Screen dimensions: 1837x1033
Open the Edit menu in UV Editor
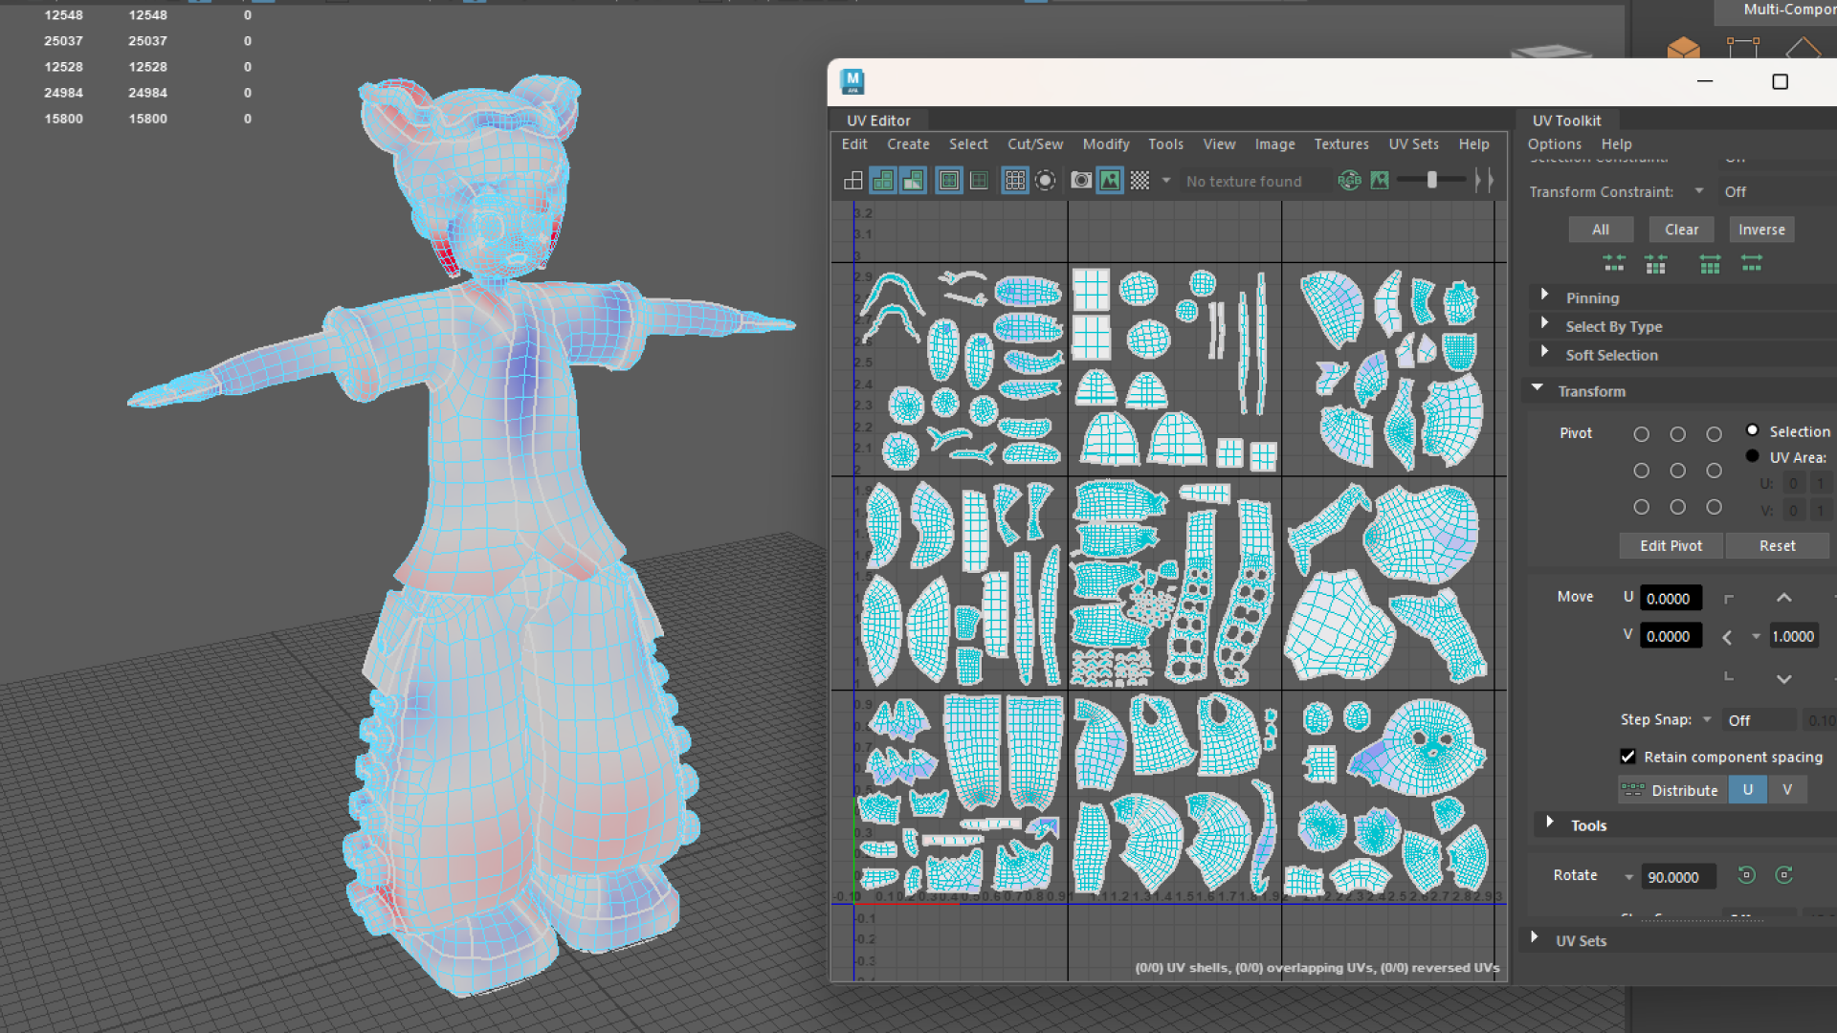pos(854,144)
